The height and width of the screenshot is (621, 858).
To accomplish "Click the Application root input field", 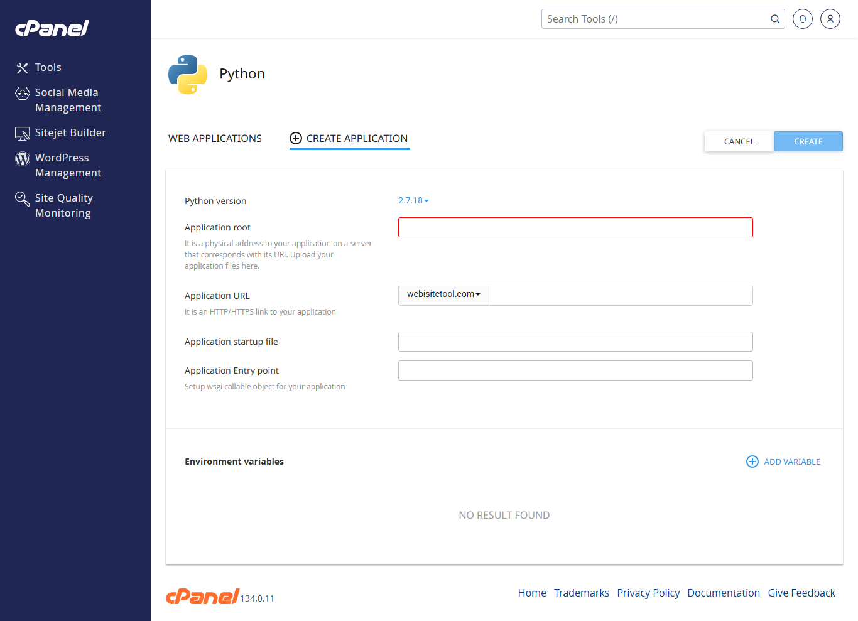I will coord(575,227).
